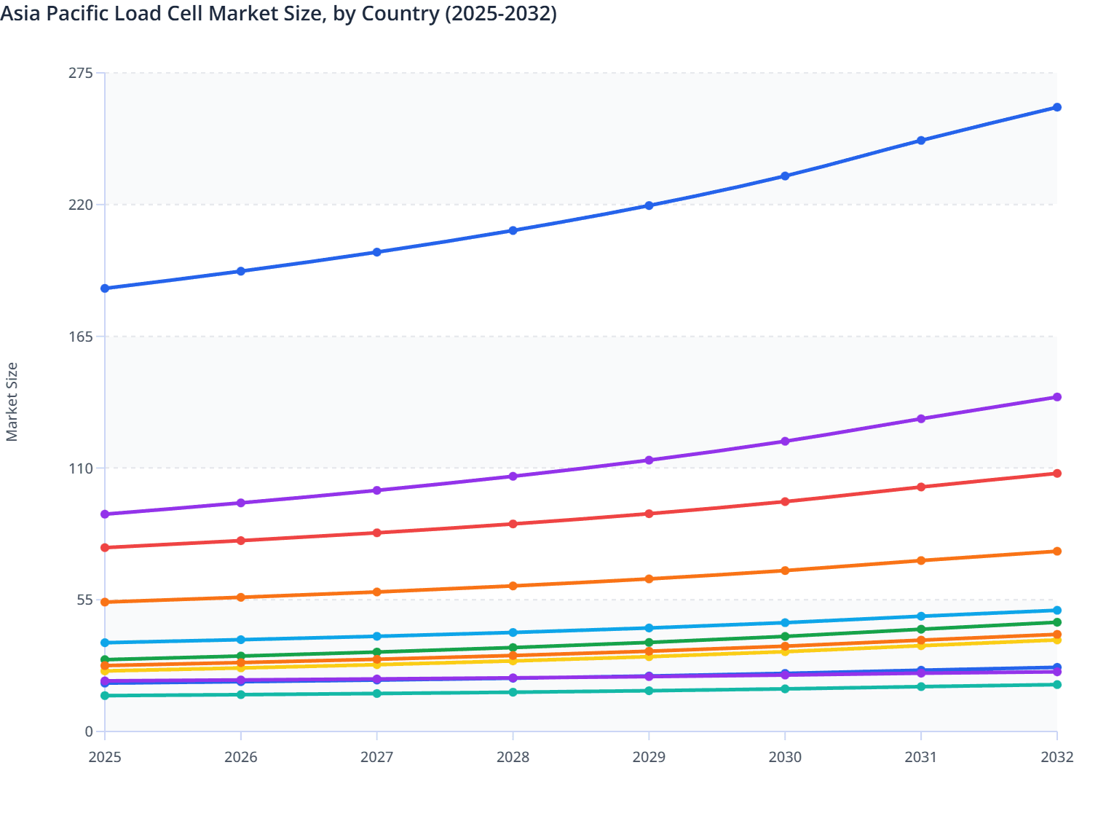Select the orange line's 2030 marker
The width and height of the screenshot is (1098, 816).
tap(785, 570)
